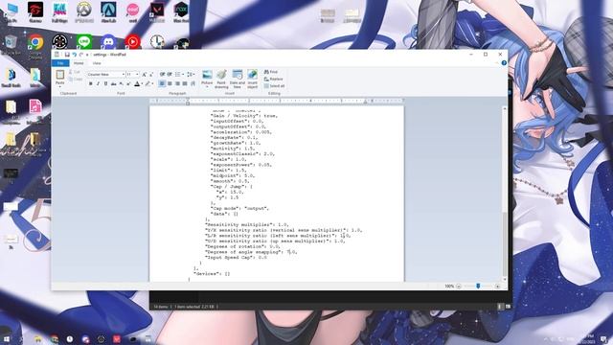Click the Find button
The height and width of the screenshot is (345, 613).
click(271, 72)
